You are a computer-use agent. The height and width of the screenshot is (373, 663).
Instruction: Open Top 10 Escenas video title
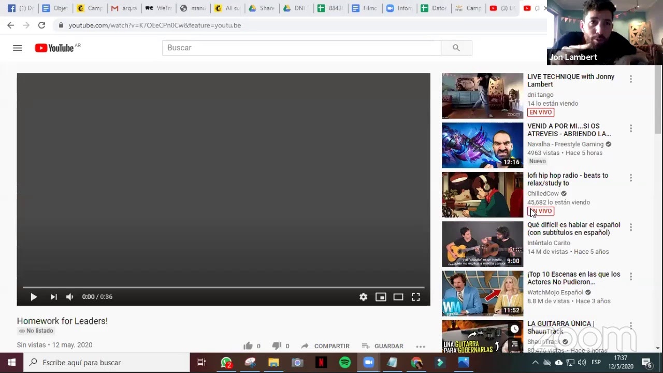(573, 278)
